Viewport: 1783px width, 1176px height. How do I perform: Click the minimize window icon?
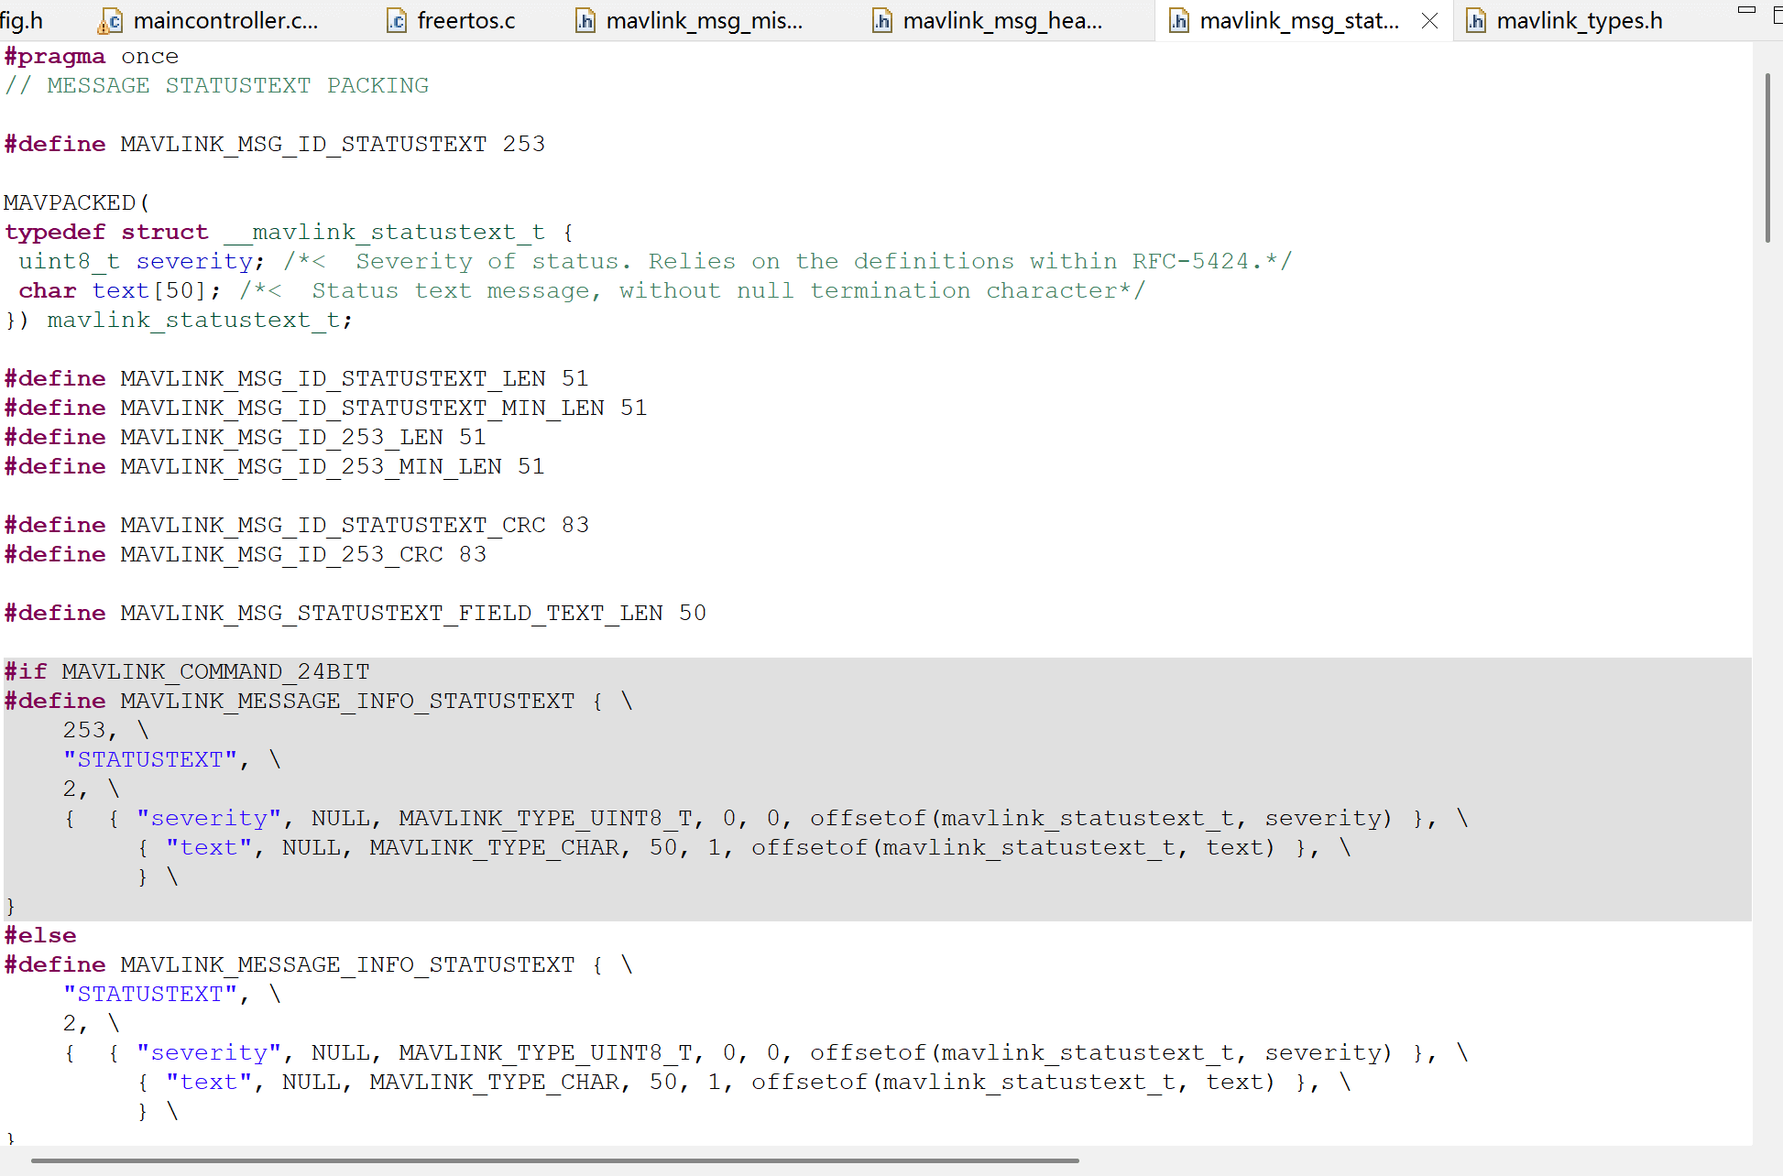[1746, 9]
